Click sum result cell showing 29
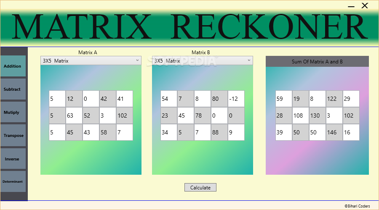The image size is (379, 210). point(351,99)
